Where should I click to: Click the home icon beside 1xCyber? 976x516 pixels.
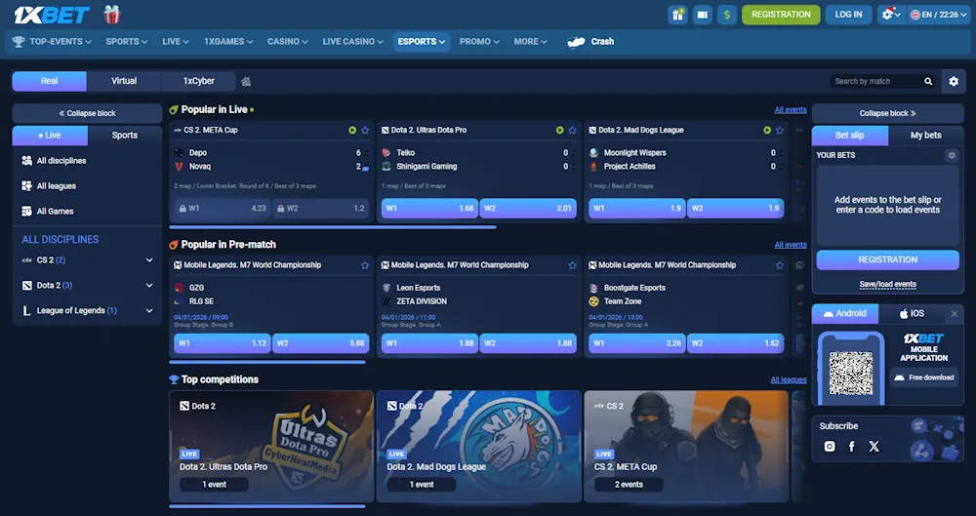(246, 81)
